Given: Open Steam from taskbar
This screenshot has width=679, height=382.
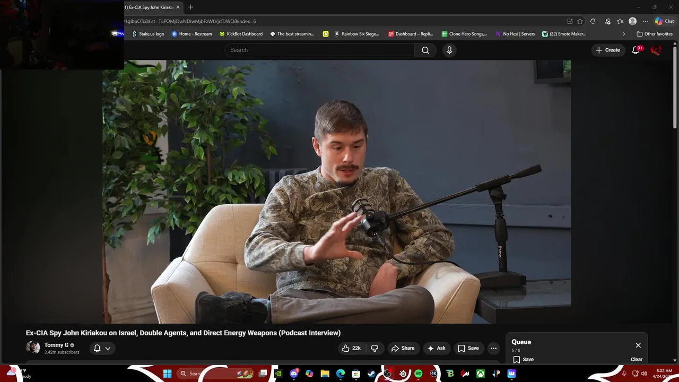Looking at the screenshot, I should pos(371,374).
